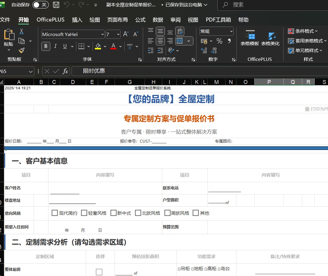Check the 现代简约 style checkbox

[55, 213]
